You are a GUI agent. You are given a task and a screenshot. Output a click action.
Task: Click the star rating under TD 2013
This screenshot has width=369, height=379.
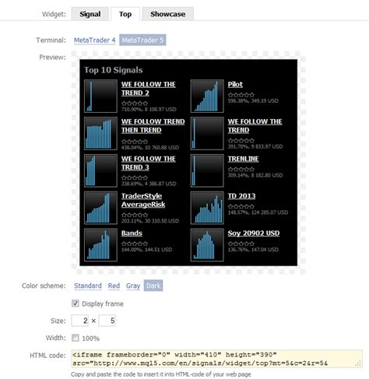click(241, 206)
